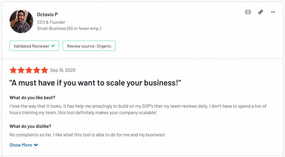Click the 'No complaints so far' answer text
The width and height of the screenshot is (285, 157).
click(87, 135)
